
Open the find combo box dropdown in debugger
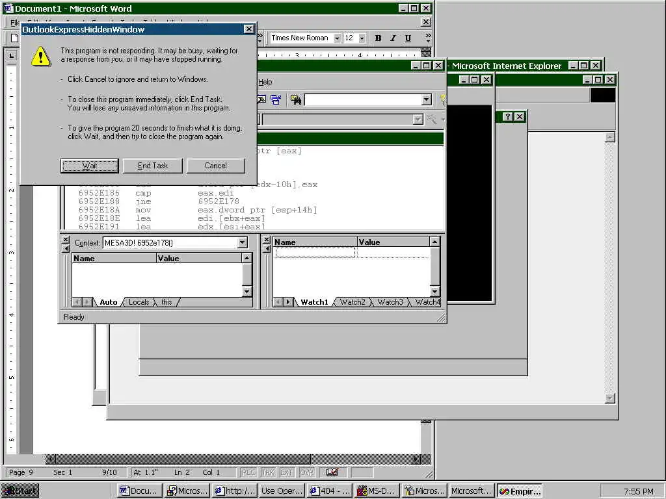[x=427, y=99]
